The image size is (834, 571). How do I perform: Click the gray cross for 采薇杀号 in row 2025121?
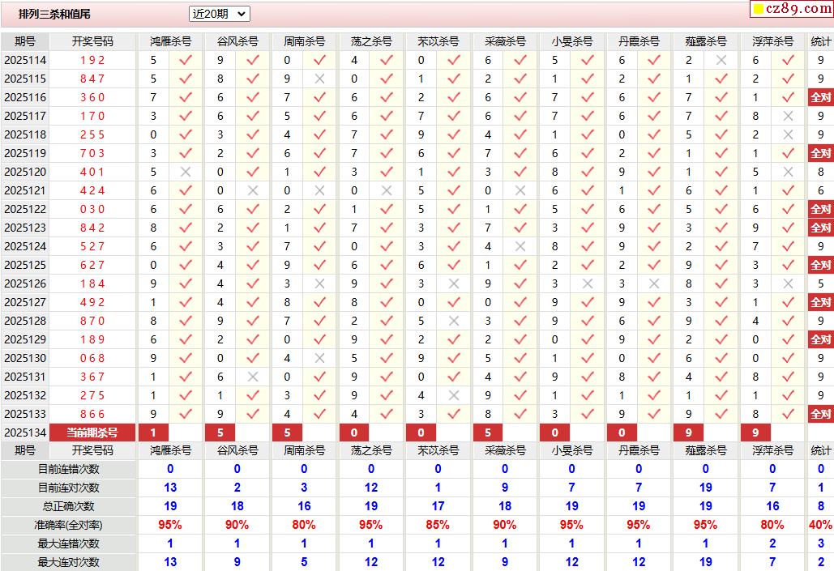[520, 190]
